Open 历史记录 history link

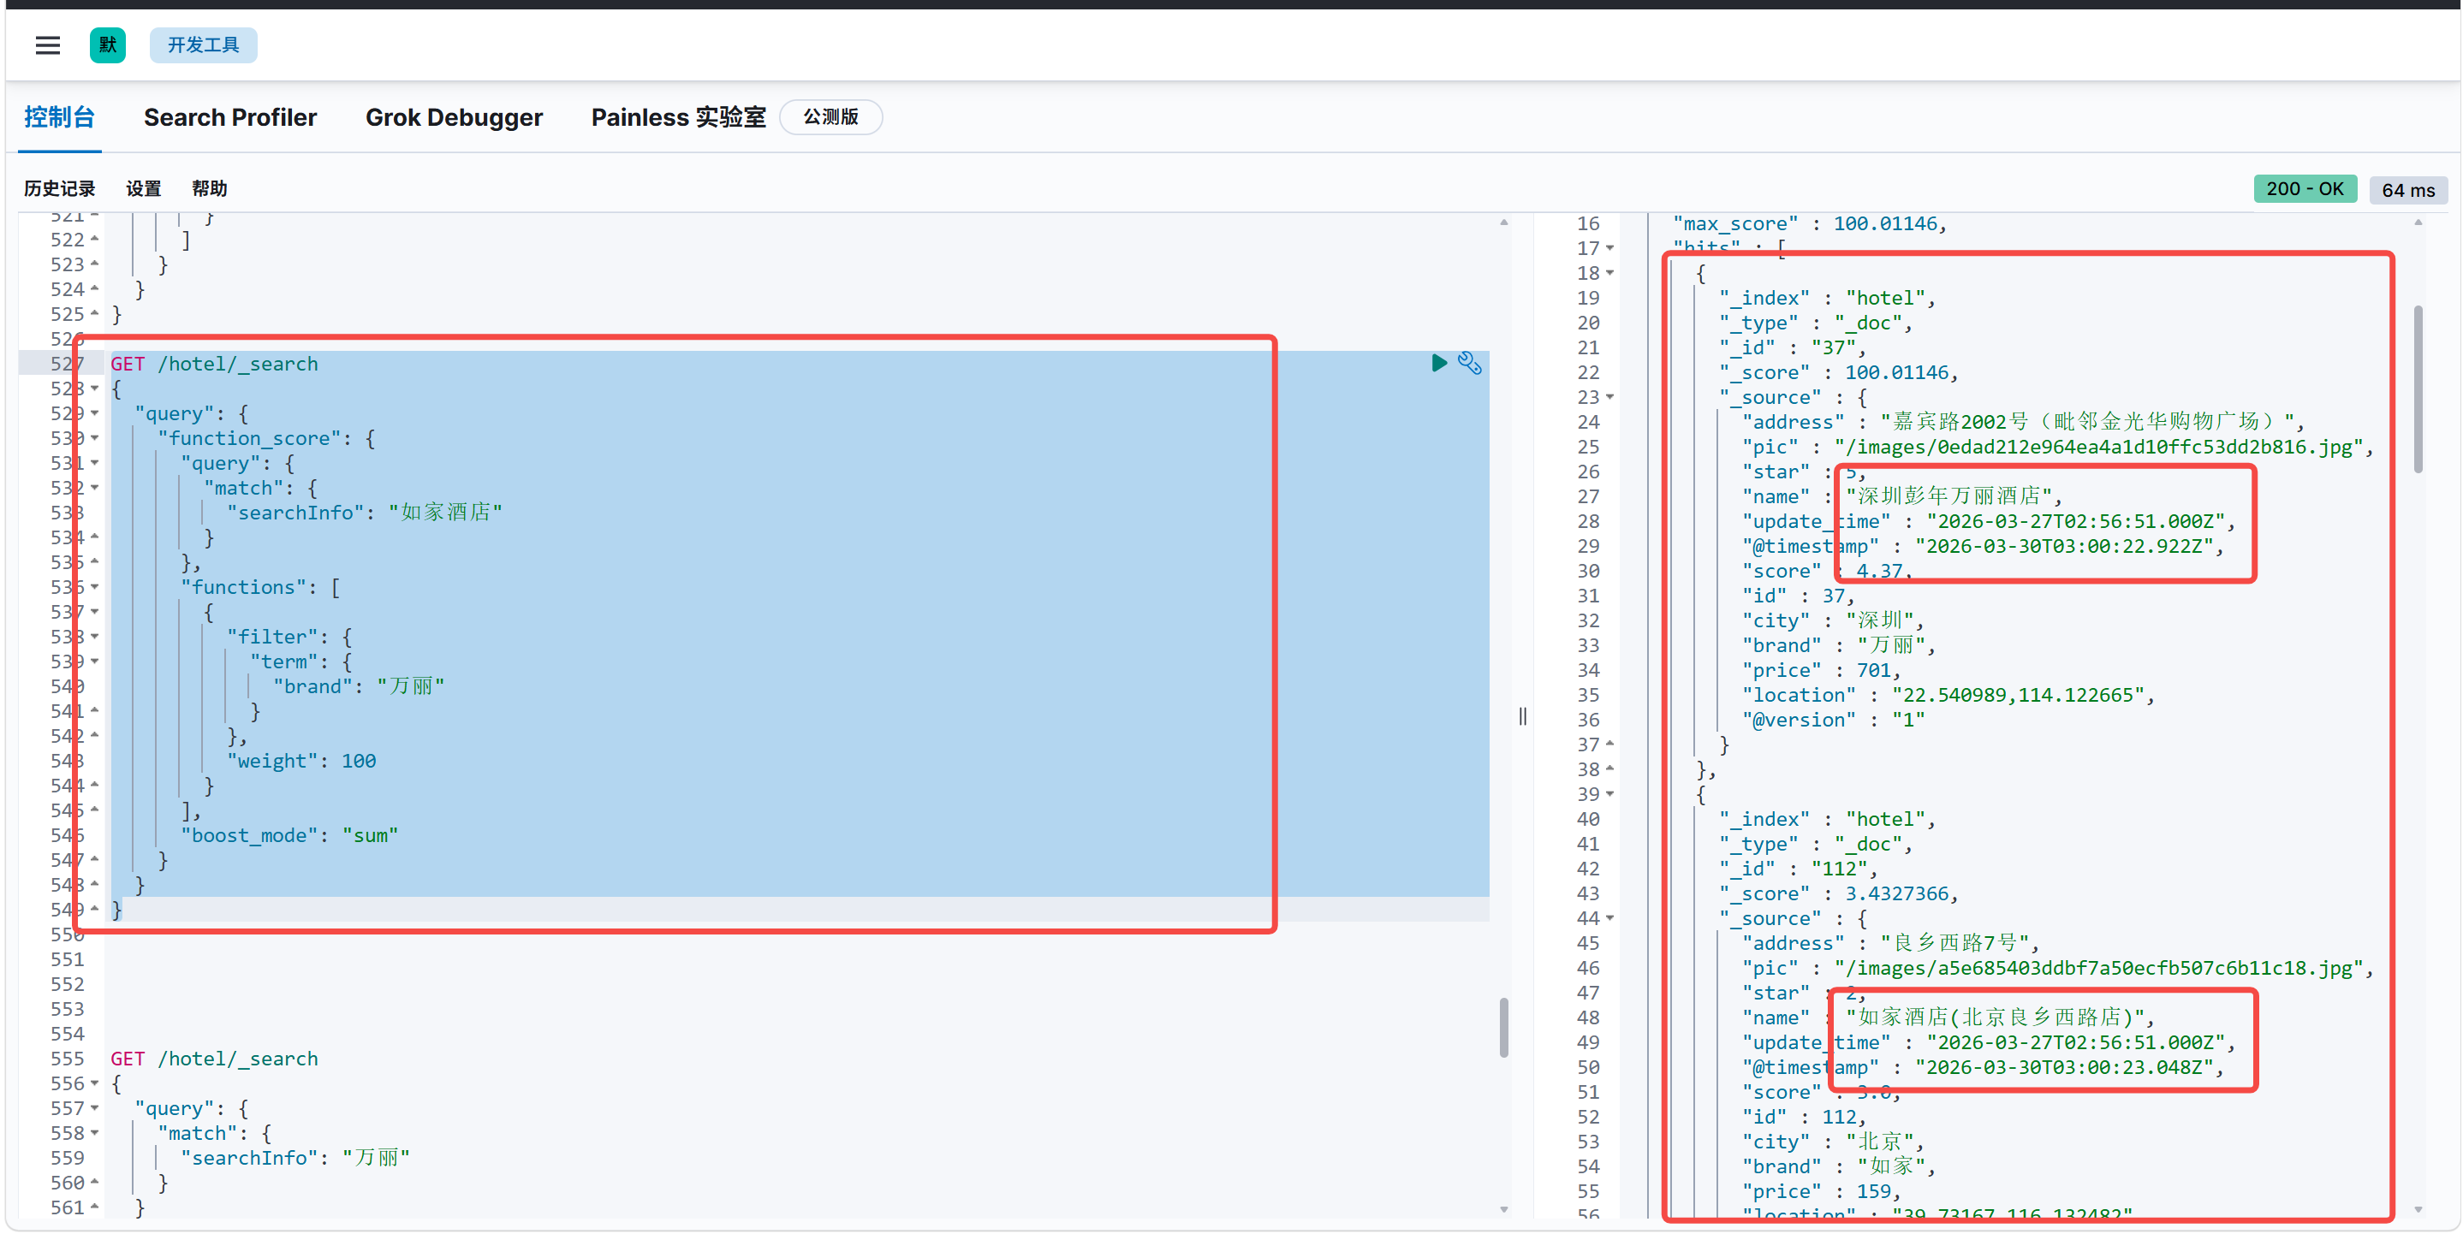pyautogui.click(x=59, y=188)
